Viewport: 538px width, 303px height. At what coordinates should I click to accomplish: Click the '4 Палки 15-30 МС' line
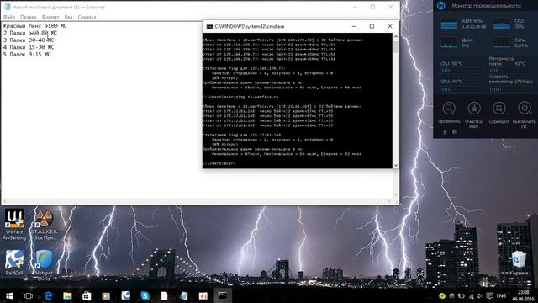pos(29,47)
